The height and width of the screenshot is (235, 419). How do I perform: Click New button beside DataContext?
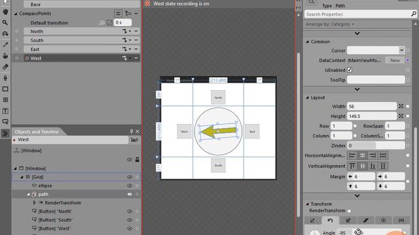tap(395, 60)
